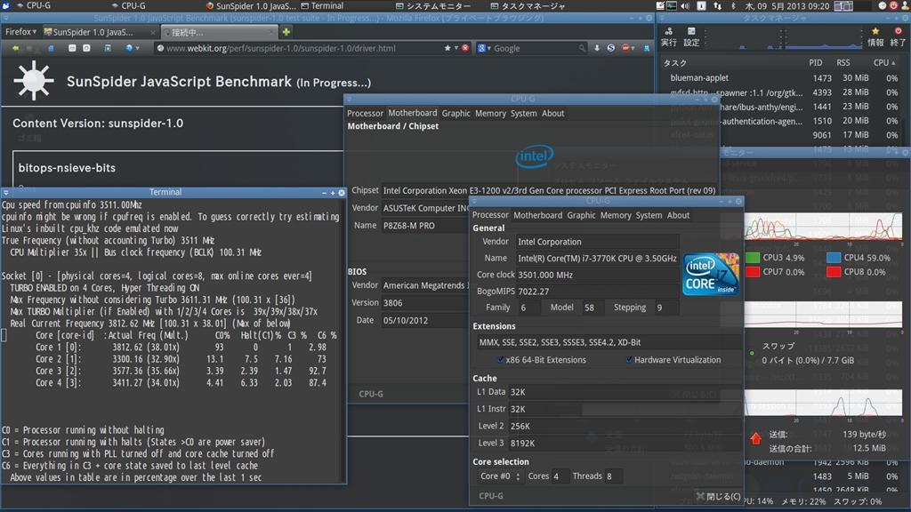This screenshot has height=512, width=911.
Task: Switch to Graphic tab in front CPU-G window
Action: point(581,215)
